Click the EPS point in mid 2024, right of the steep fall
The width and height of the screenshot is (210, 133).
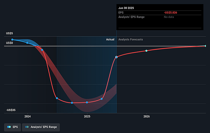(x=57, y=98)
